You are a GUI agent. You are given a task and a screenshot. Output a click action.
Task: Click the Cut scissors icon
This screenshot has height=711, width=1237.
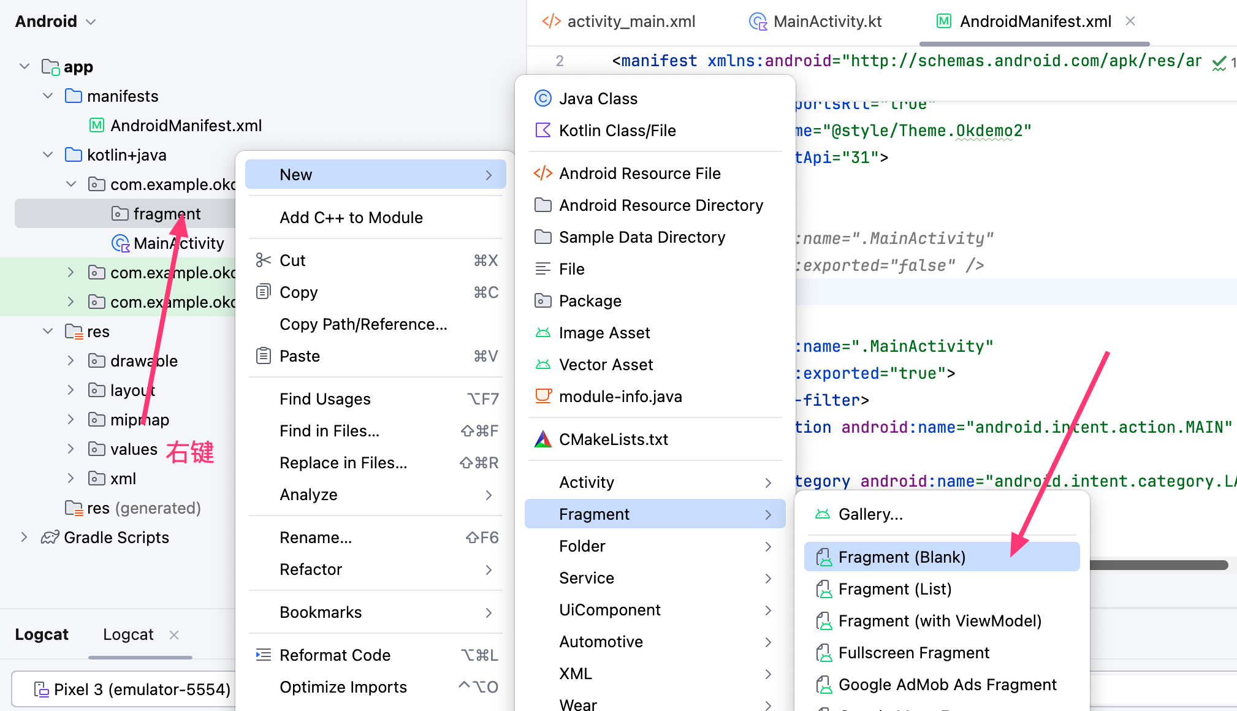(263, 260)
